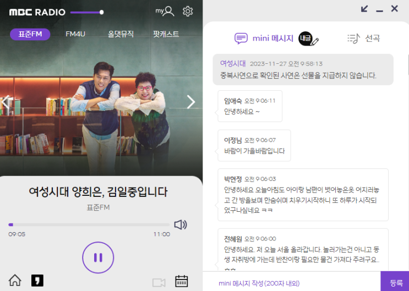Open the visible radio video camera icon
409x291 pixels.
(159, 282)
